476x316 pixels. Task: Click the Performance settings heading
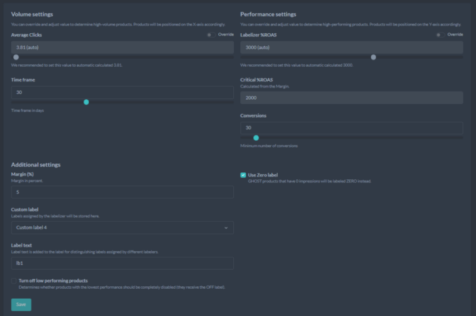coord(268,14)
